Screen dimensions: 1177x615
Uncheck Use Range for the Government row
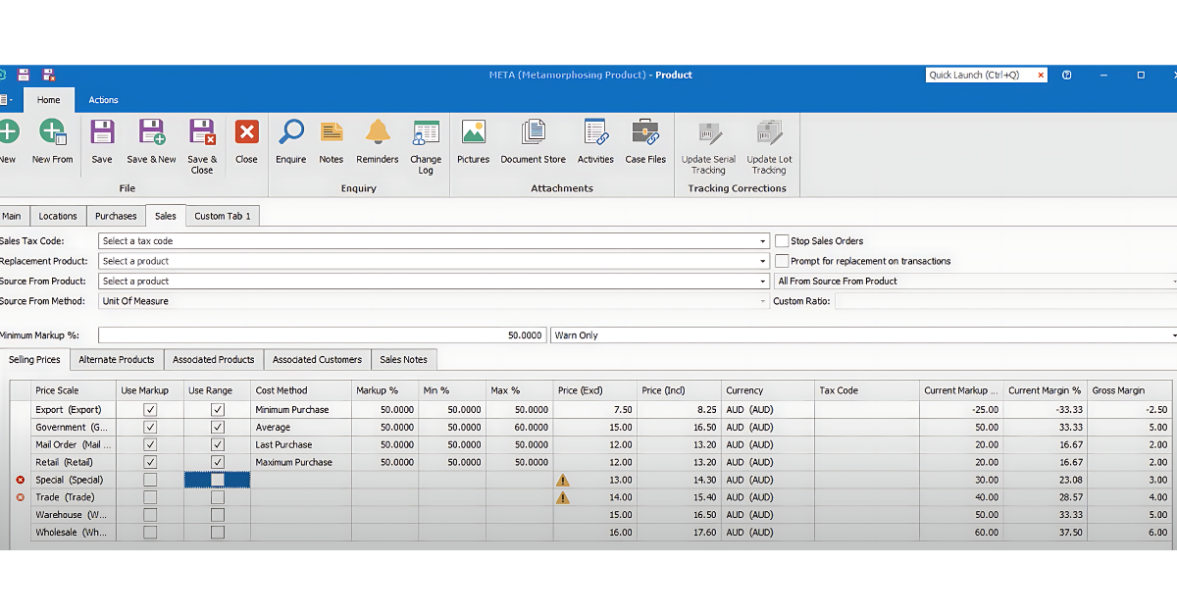coord(218,427)
